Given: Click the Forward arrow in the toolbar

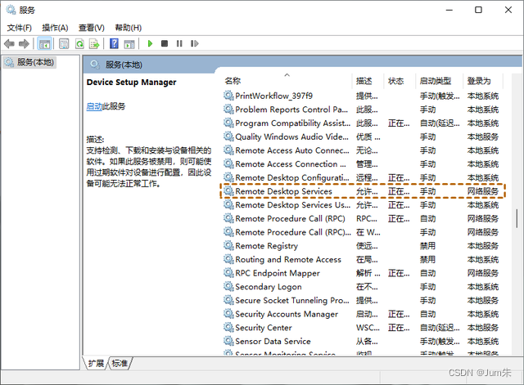Looking at the screenshot, I should [x=25, y=43].
